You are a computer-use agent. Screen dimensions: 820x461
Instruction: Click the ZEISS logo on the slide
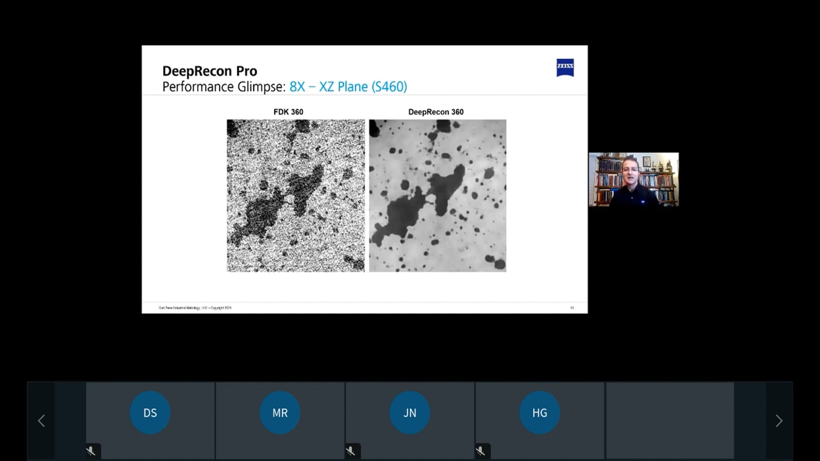(565, 67)
